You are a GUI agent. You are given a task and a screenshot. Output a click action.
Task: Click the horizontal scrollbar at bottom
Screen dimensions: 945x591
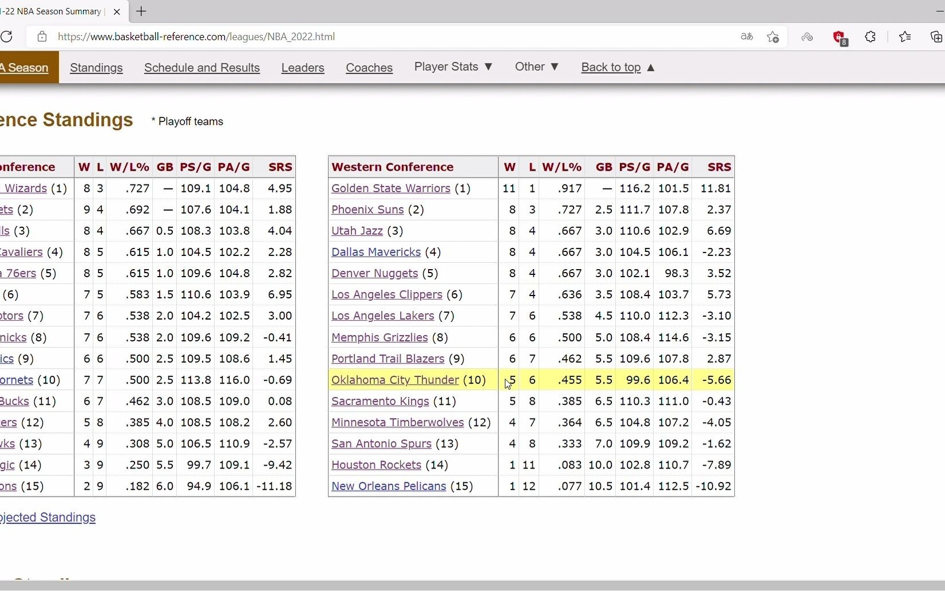point(472,585)
